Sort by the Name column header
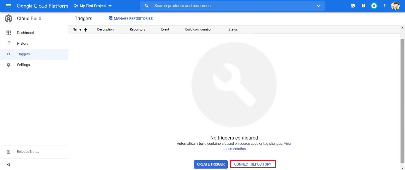Viewport: 405px width, 170px height. 77,30
